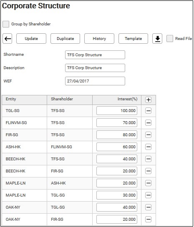The width and height of the screenshot is (194, 227).
Task: Add a new row with plus icon
Action: tap(149, 100)
